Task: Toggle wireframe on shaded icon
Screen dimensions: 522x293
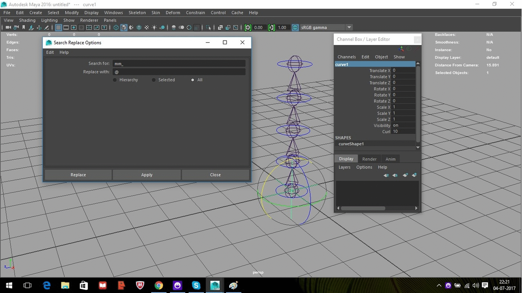Action: pyautogui.click(x=139, y=27)
